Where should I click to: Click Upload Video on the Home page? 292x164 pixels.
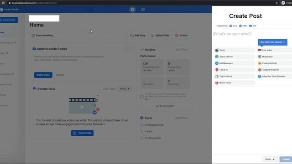point(160,36)
